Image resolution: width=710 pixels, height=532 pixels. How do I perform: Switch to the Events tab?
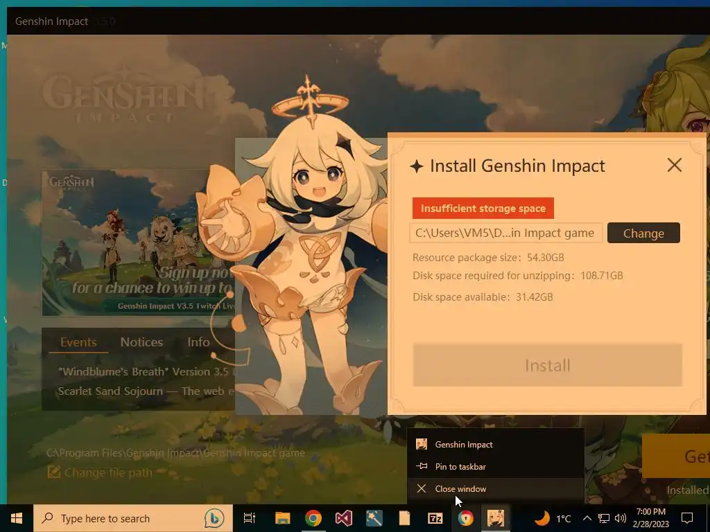click(x=78, y=342)
